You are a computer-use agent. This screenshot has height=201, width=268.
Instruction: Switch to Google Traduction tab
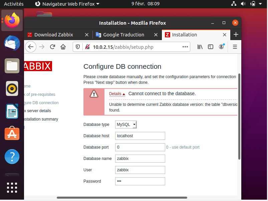(123, 35)
